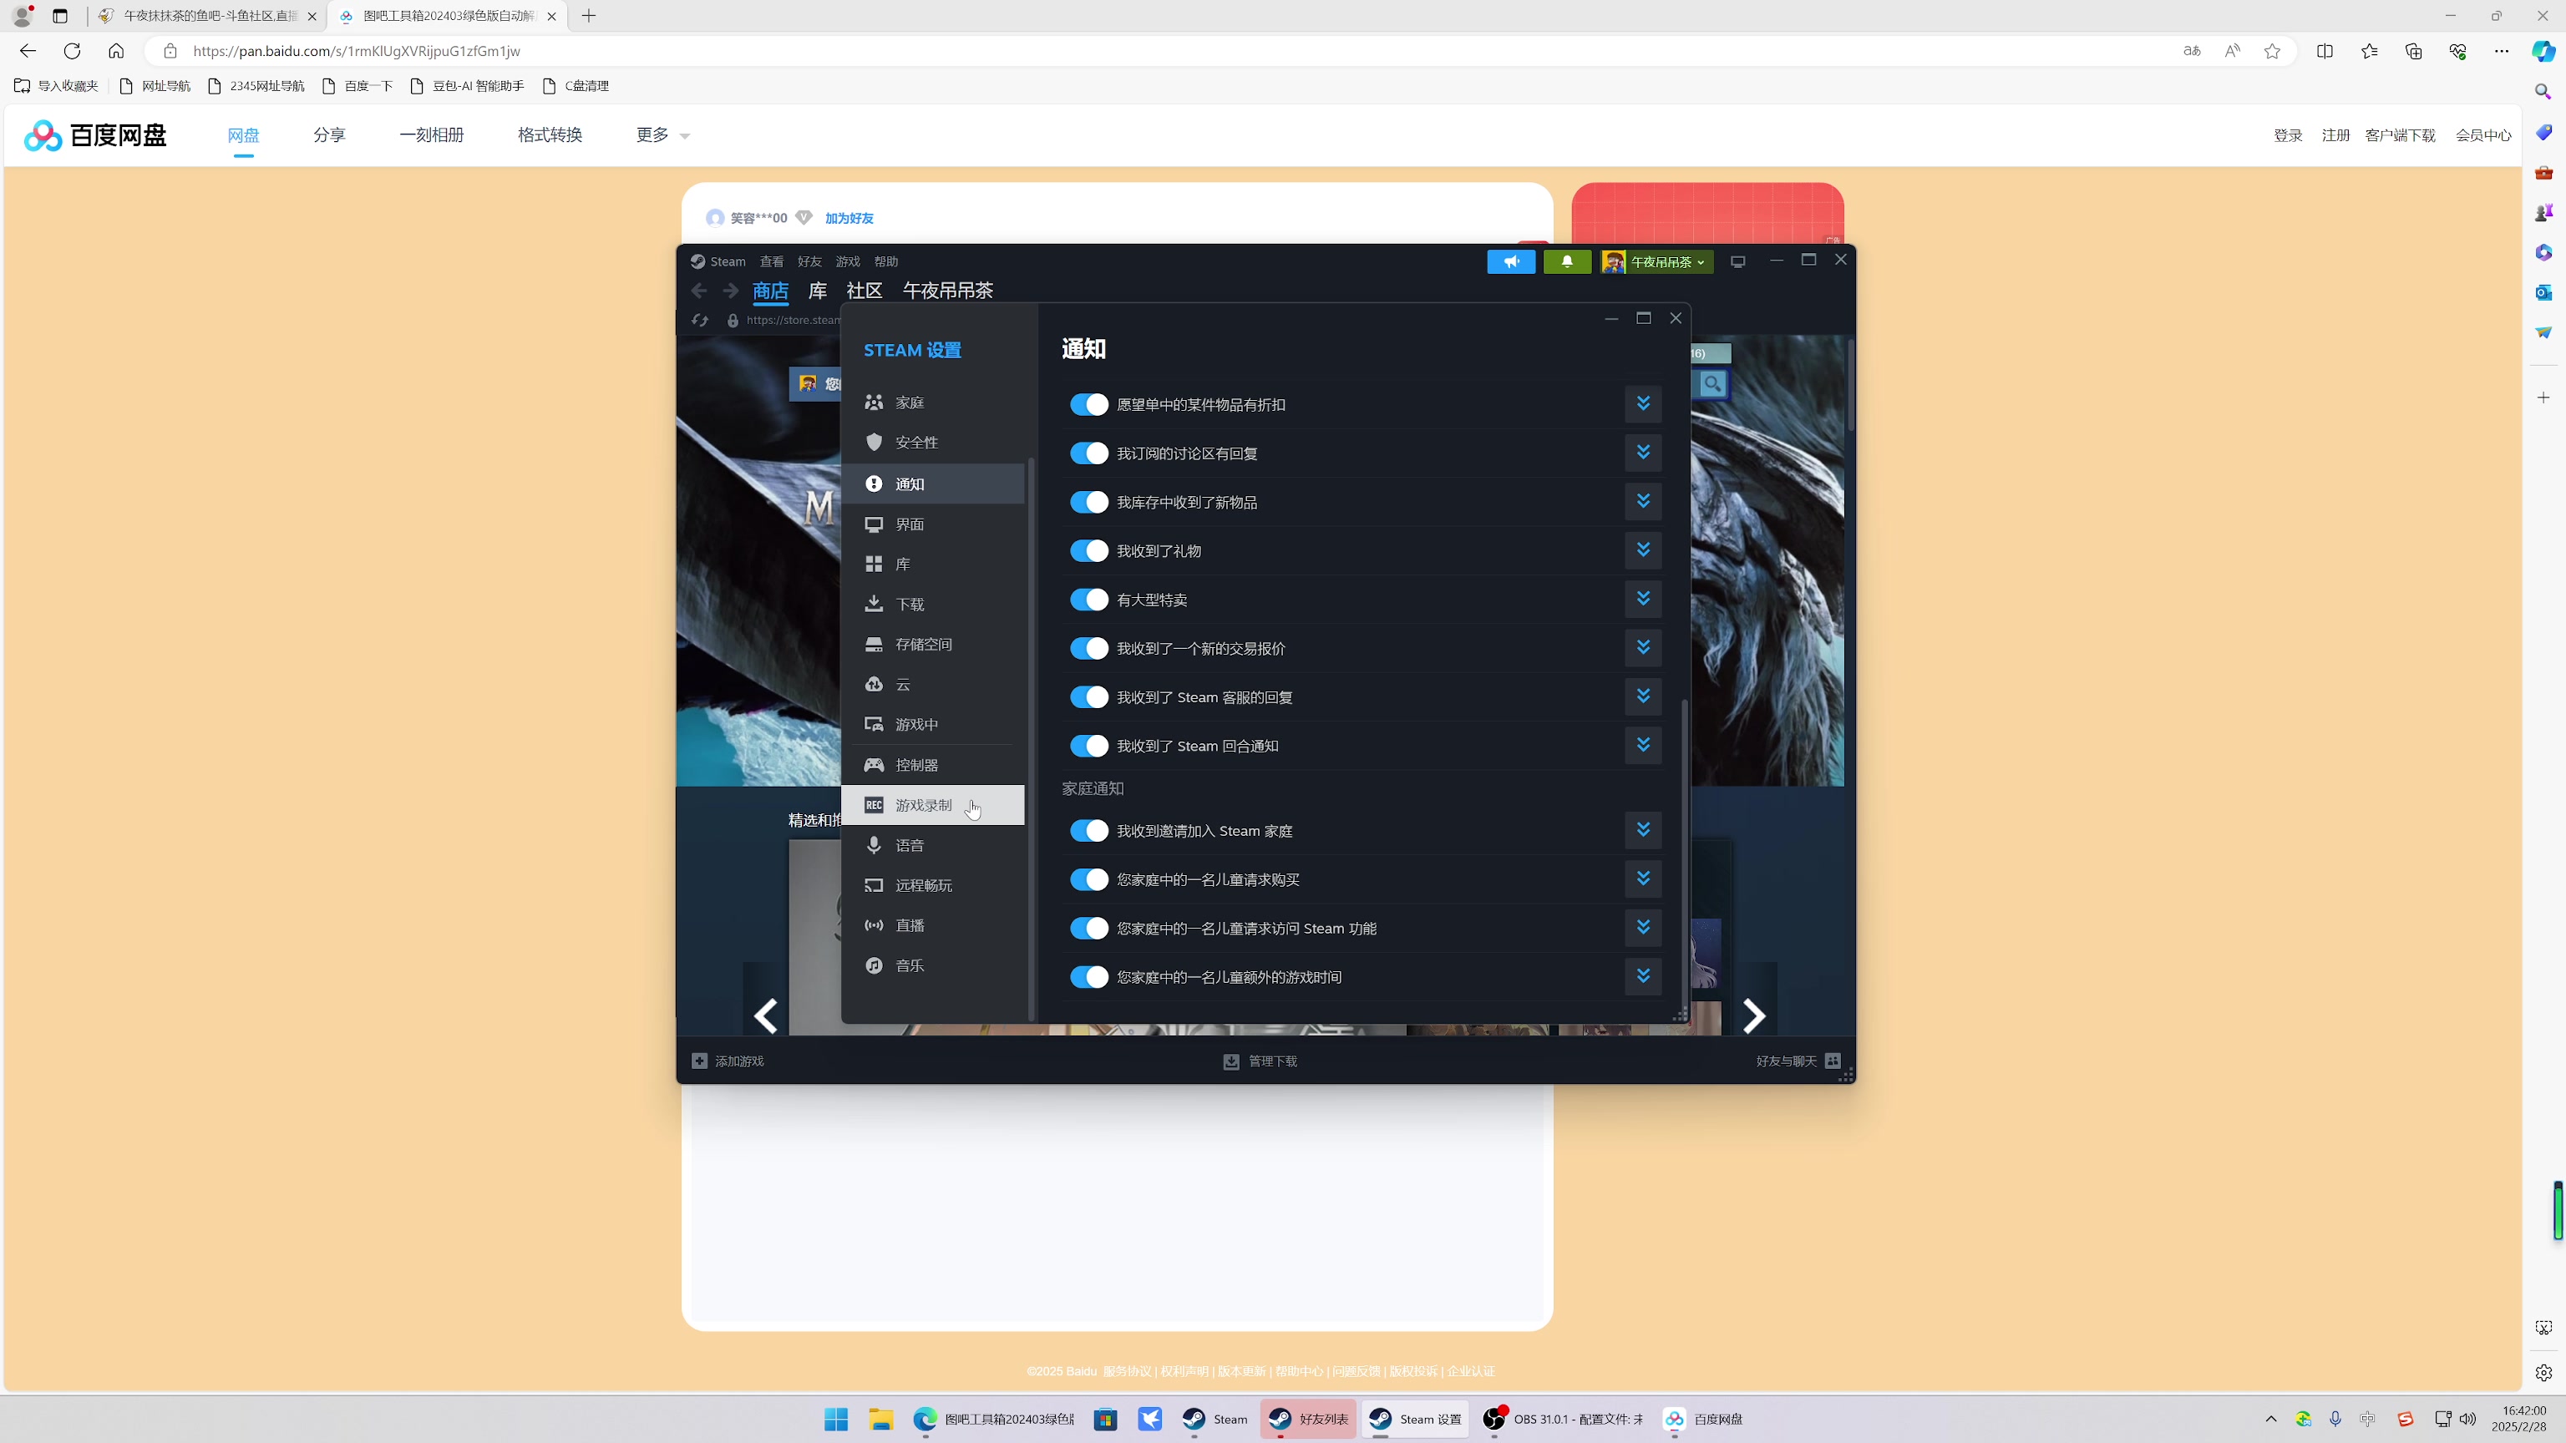This screenshot has height=1443, width=2566.
Task: Click 添加游戏 in Steam footer
Action: (728, 1061)
